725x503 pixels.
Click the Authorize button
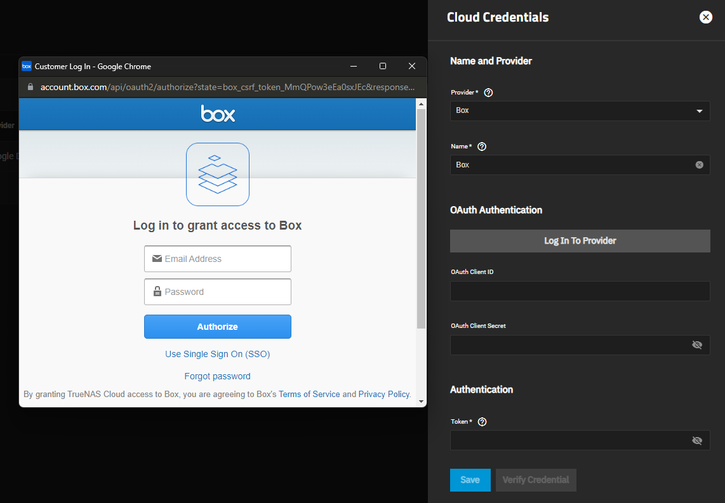click(218, 326)
